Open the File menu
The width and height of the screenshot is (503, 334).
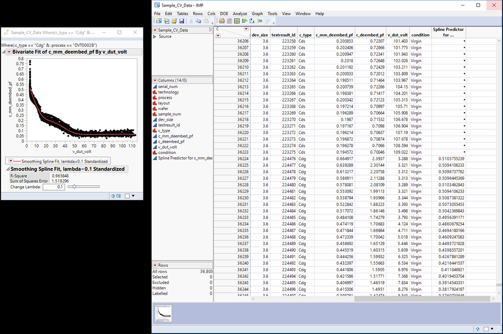[x=157, y=14]
